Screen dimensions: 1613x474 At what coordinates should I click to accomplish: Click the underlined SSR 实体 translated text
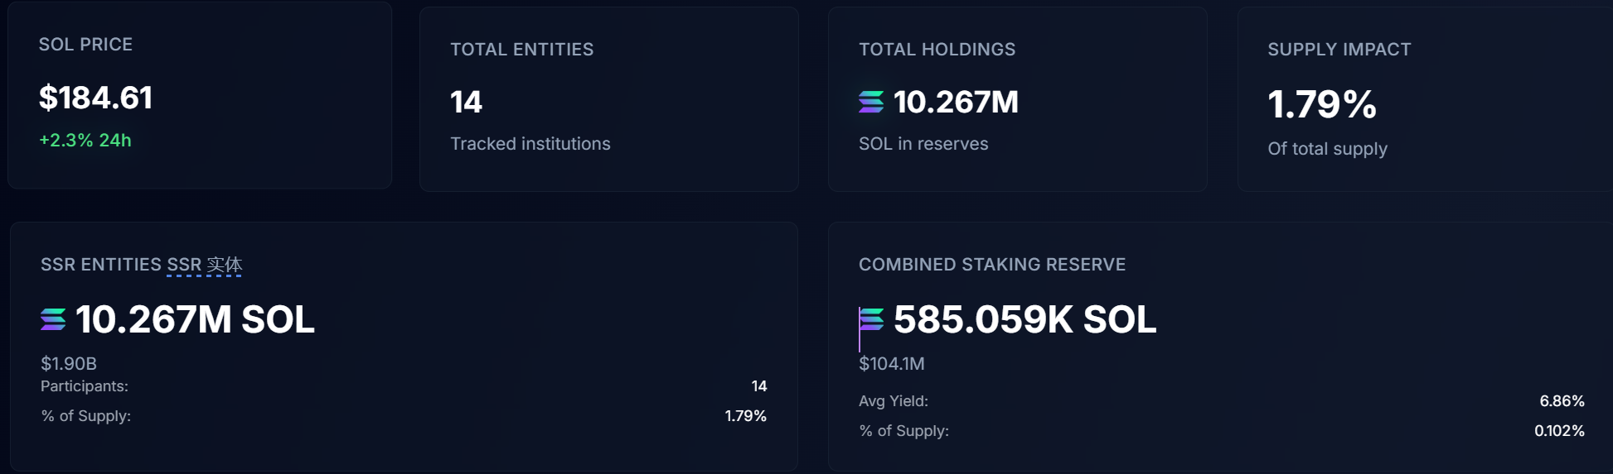click(x=205, y=265)
